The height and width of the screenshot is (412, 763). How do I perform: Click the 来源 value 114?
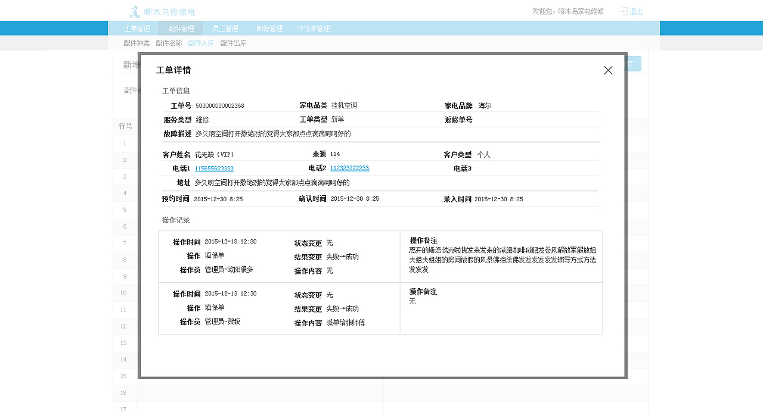pyautogui.click(x=335, y=155)
